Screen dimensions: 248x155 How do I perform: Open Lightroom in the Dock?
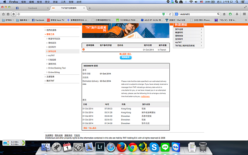tap(100, 147)
